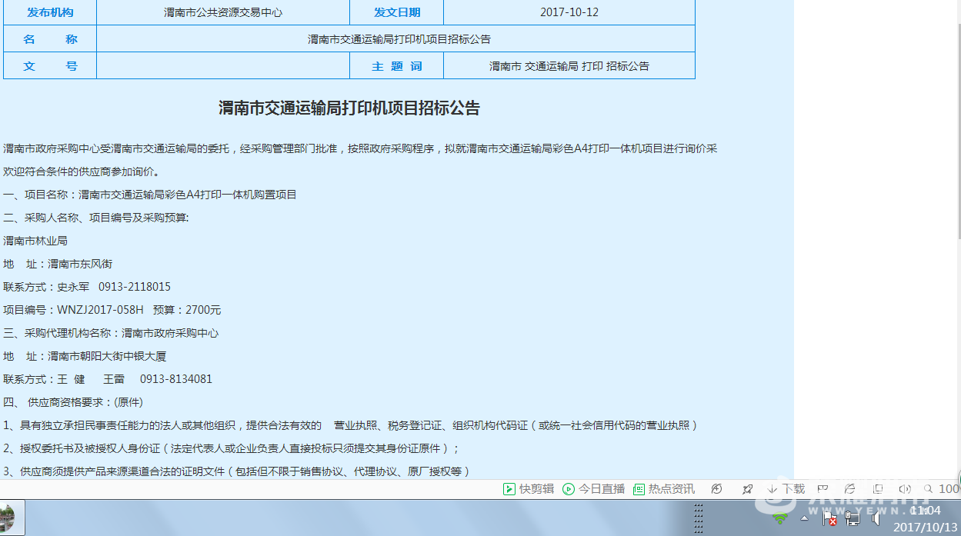Open Action Center flag in system tray
The image size is (961, 536).
[829, 518]
